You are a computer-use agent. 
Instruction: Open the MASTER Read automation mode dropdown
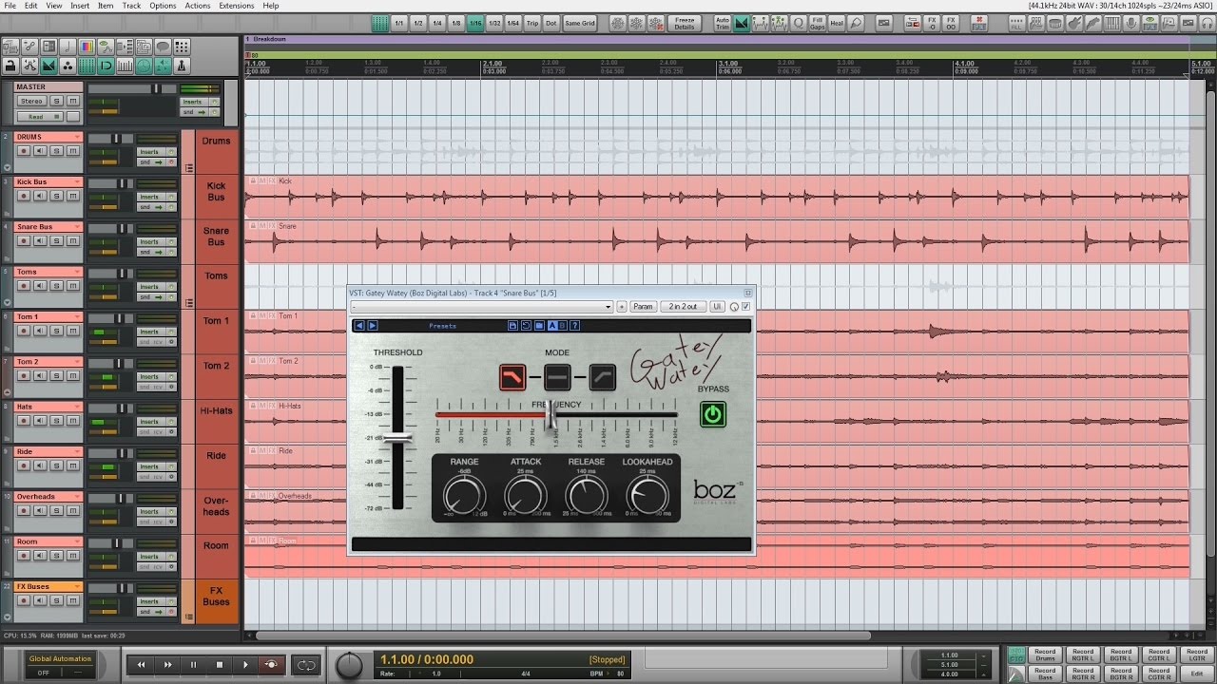point(39,116)
